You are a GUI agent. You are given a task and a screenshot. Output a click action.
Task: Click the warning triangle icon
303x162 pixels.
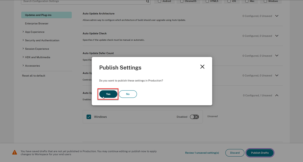[15, 153]
